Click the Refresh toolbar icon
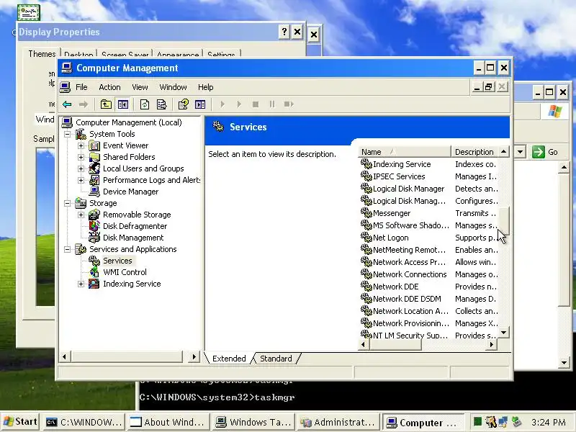The height and width of the screenshot is (432, 576). 145,104
